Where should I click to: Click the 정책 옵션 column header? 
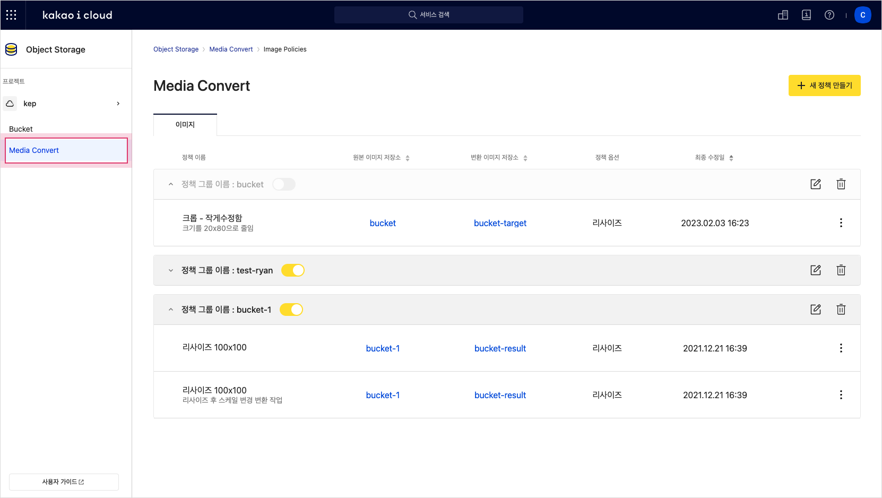coord(607,158)
